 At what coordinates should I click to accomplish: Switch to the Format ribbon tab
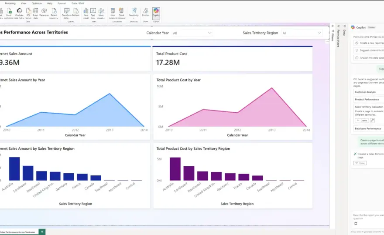click(62, 3)
